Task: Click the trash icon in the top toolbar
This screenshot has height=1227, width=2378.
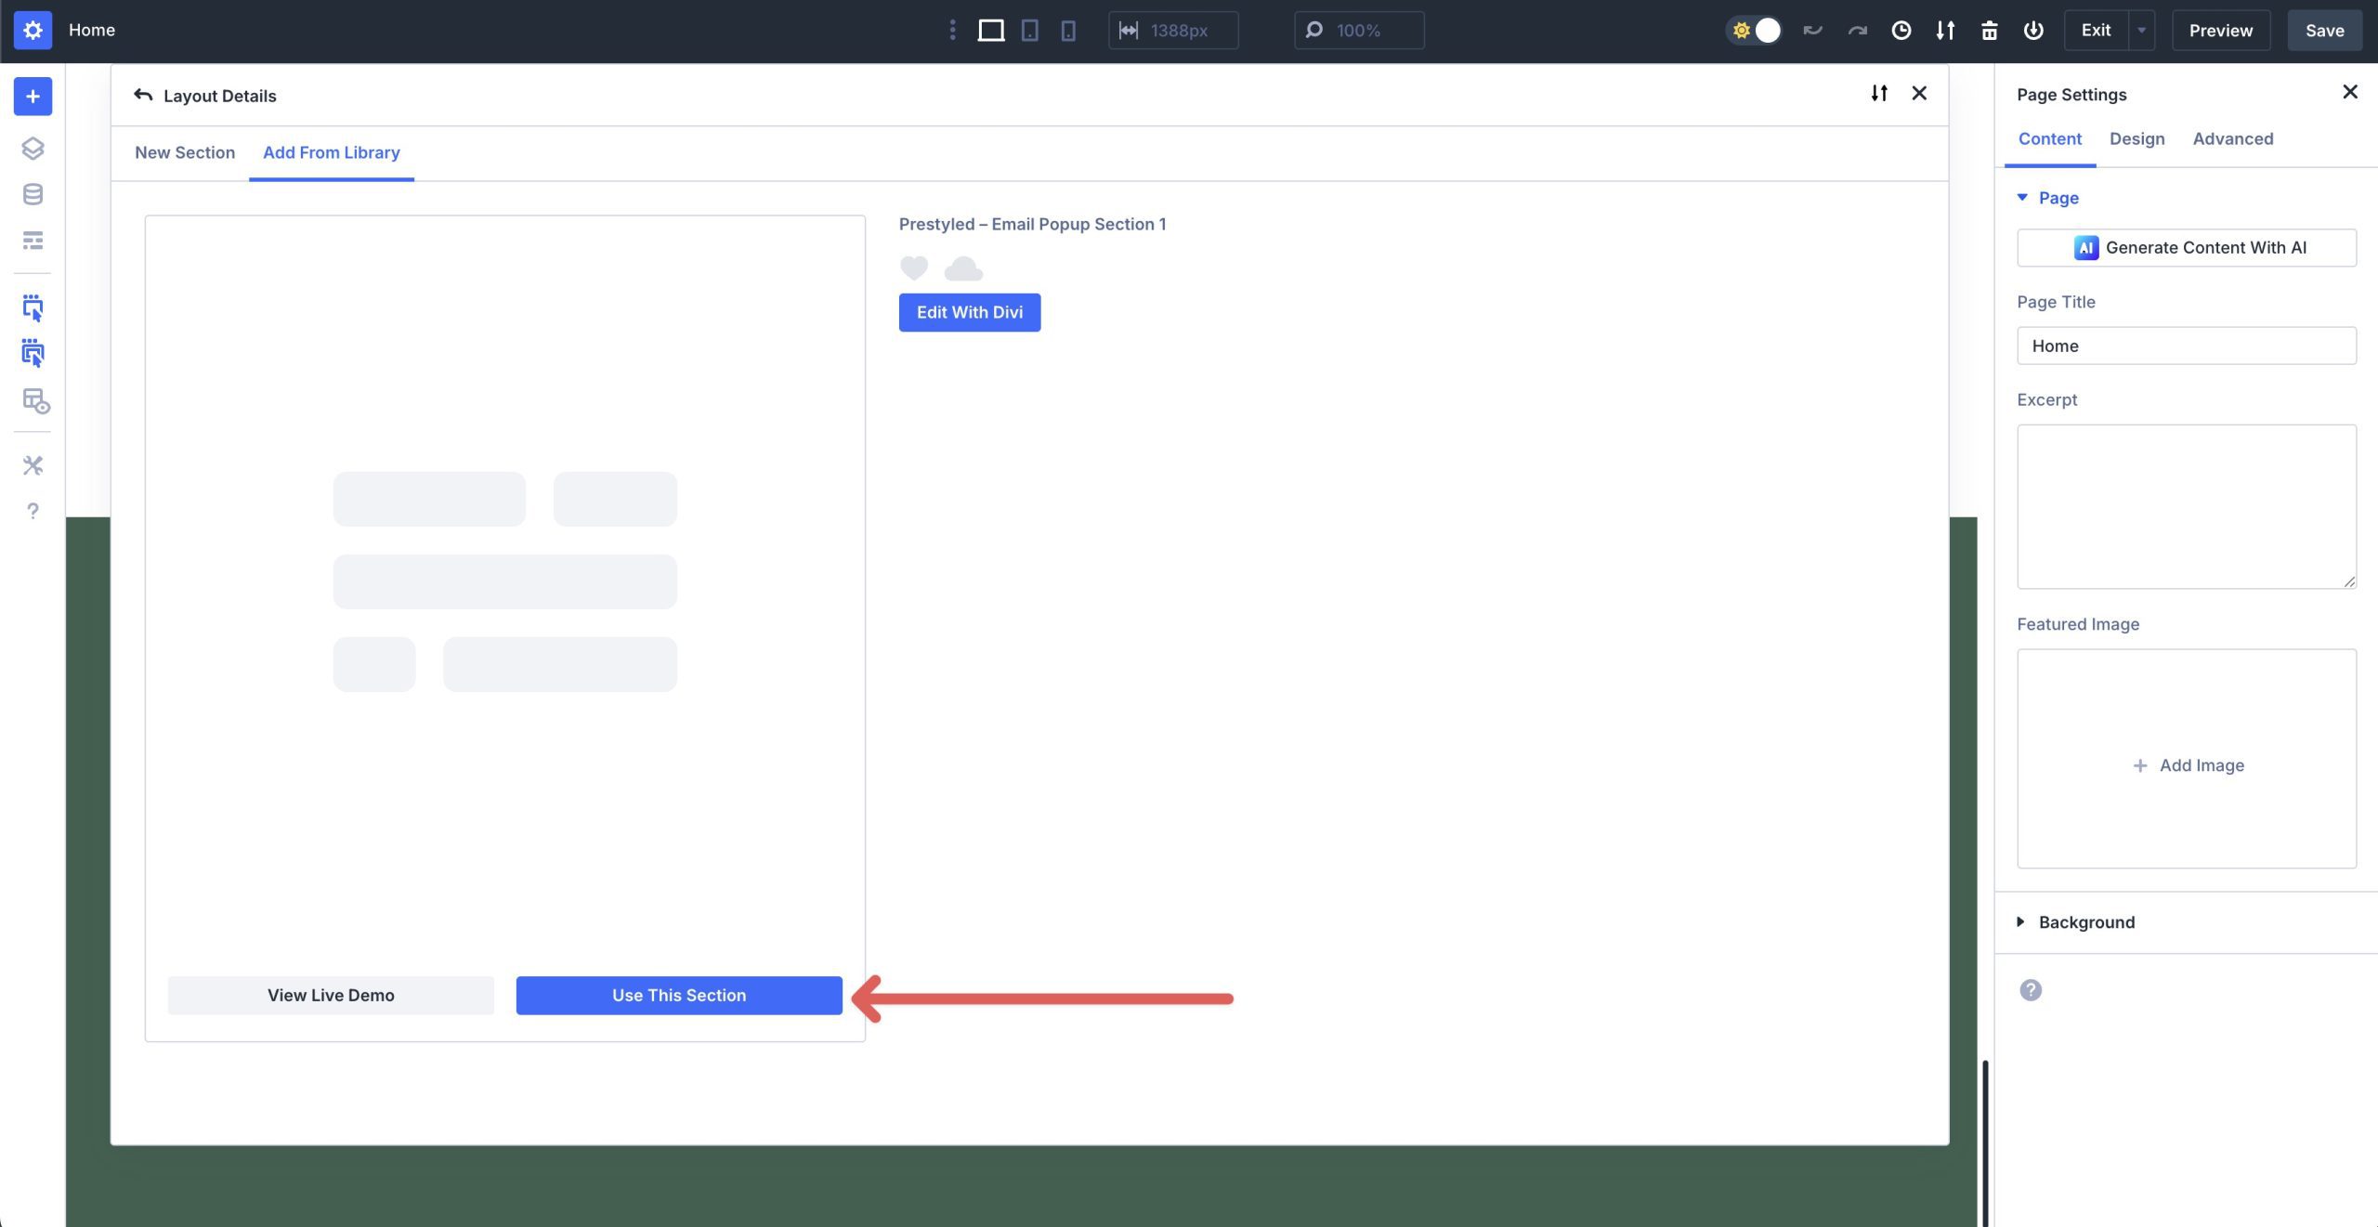Action: (1989, 30)
